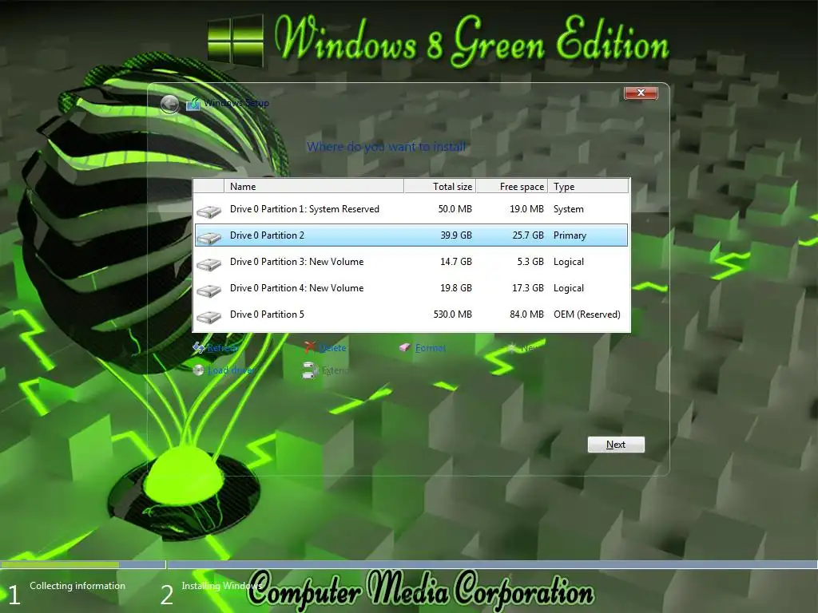
Task: Click the New partition link
Action: coord(530,348)
